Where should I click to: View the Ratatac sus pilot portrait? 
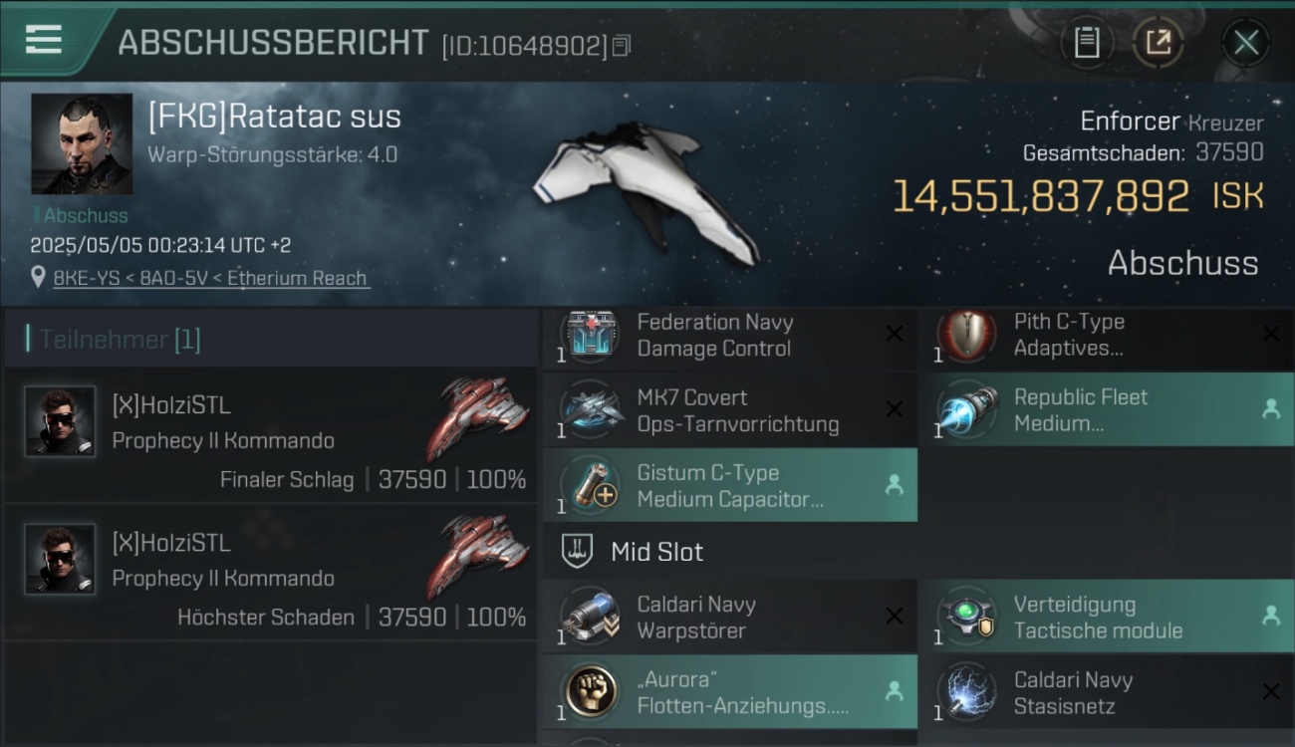(82, 143)
